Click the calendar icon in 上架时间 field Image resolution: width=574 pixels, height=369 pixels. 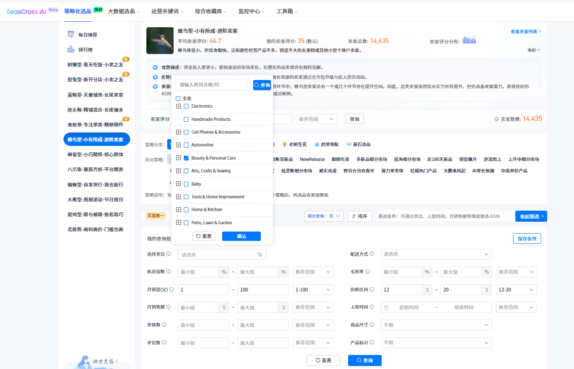[x=386, y=307]
